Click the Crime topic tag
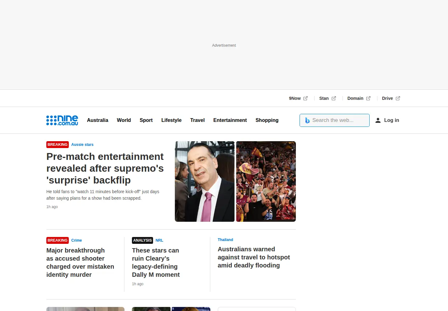The height and width of the screenshot is (311, 448). [77, 240]
